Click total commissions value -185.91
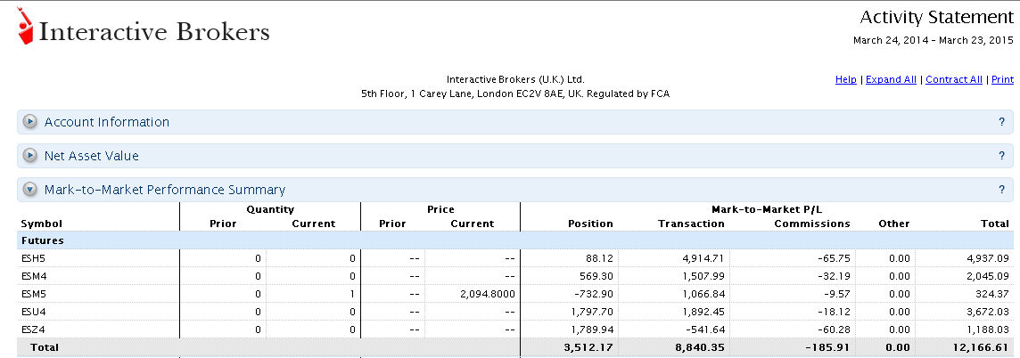1020x358 pixels. pos(828,347)
